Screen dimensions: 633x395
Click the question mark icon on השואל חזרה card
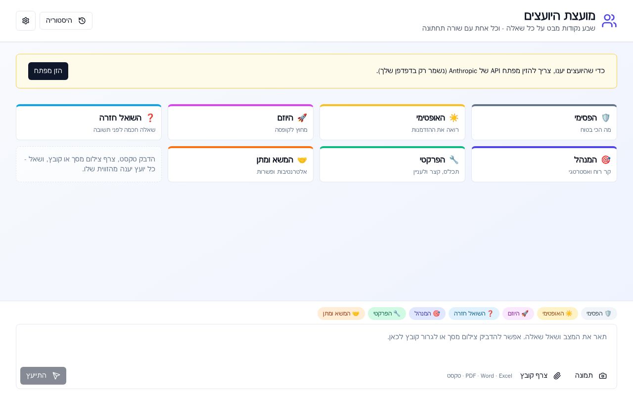[x=150, y=118]
